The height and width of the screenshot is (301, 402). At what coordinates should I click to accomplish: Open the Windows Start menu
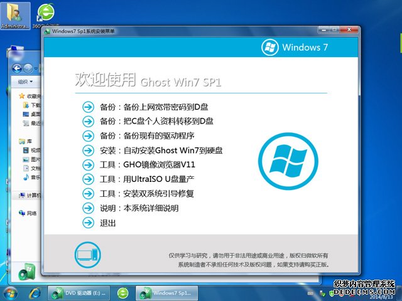pos(10,293)
